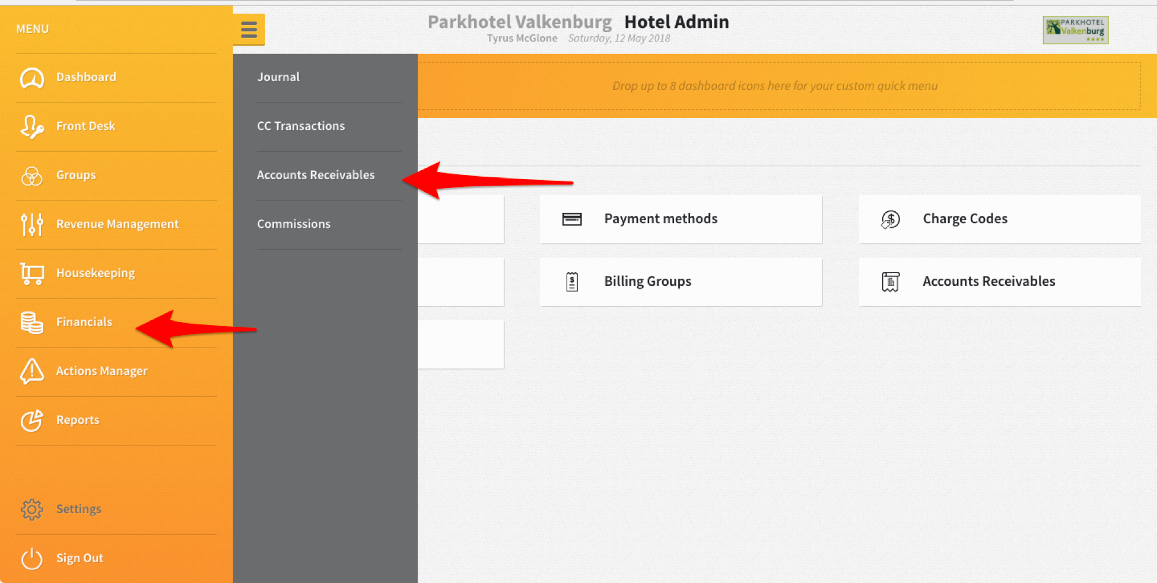
Task: Open the Housekeeping cart icon
Action: 32,273
